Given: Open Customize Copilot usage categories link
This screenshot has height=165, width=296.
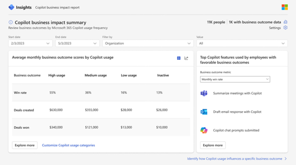Looking at the screenshot, I should tap(68, 145).
